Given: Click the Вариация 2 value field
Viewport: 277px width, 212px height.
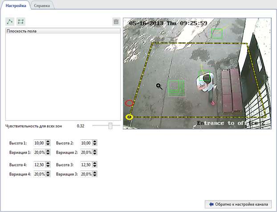Looking at the screenshot, I should click(86, 152).
